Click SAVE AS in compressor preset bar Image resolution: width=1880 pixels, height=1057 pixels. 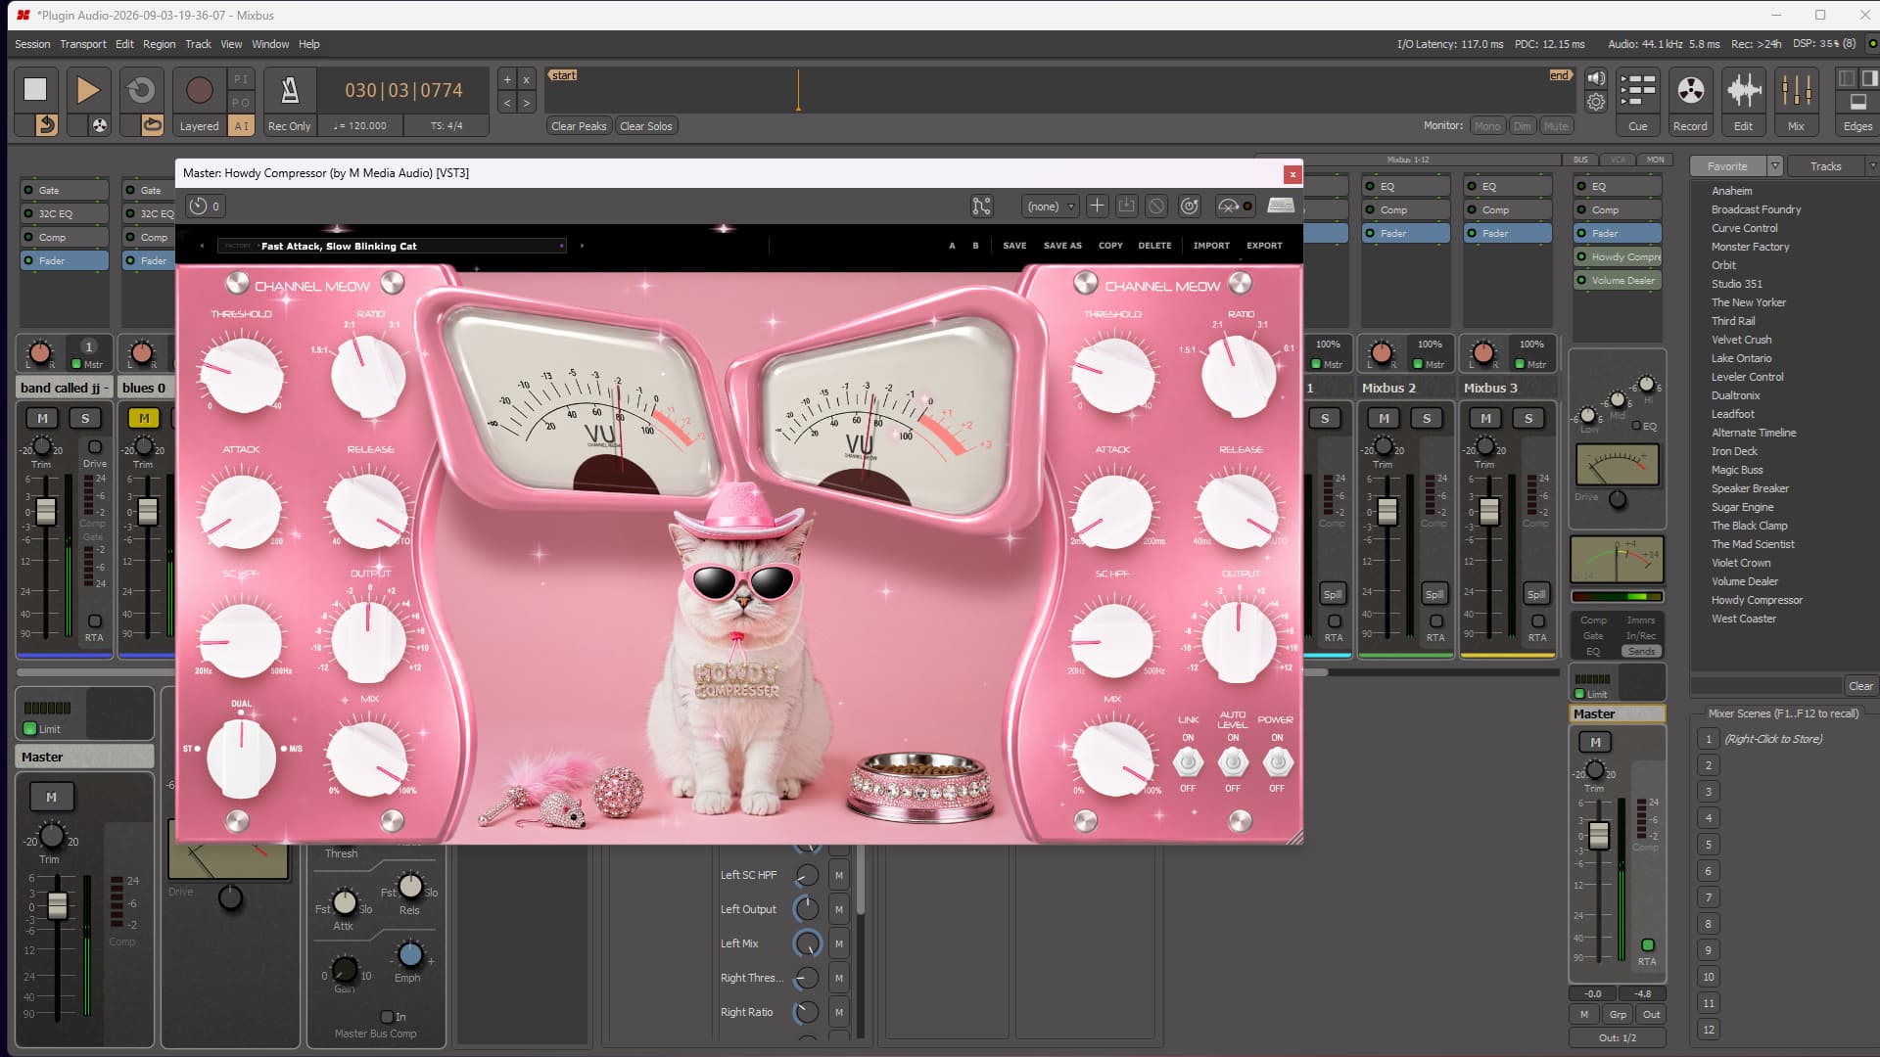1062,246
